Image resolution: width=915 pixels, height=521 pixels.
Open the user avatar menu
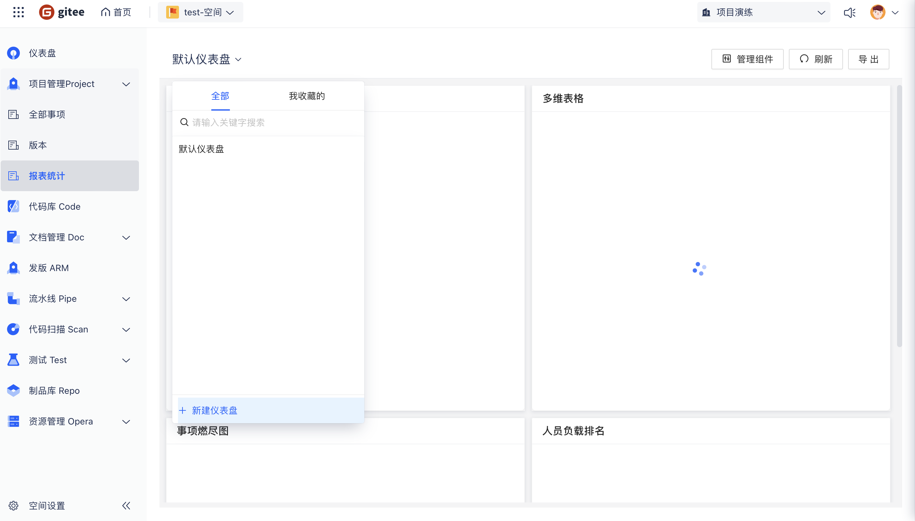pyautogui.click(x=877, y=12)
